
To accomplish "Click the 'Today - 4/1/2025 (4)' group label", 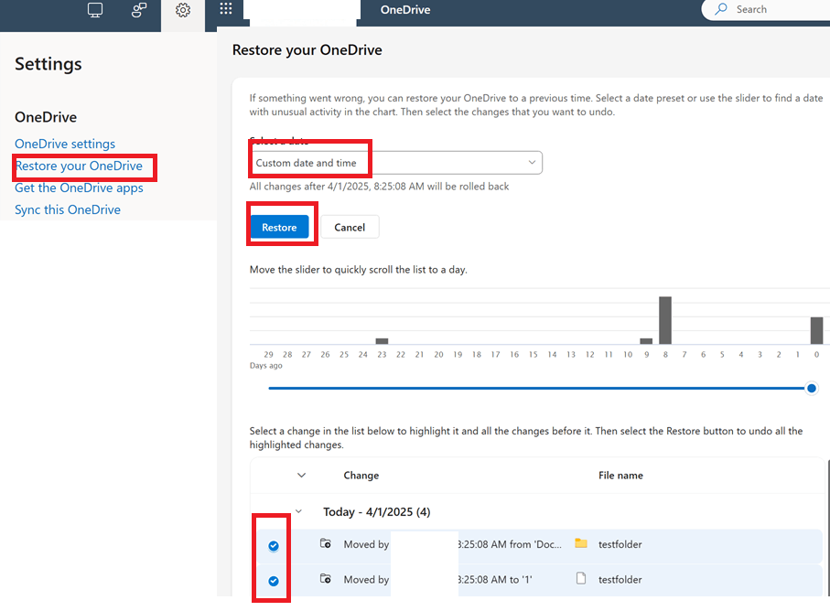I will pos(377,512).
